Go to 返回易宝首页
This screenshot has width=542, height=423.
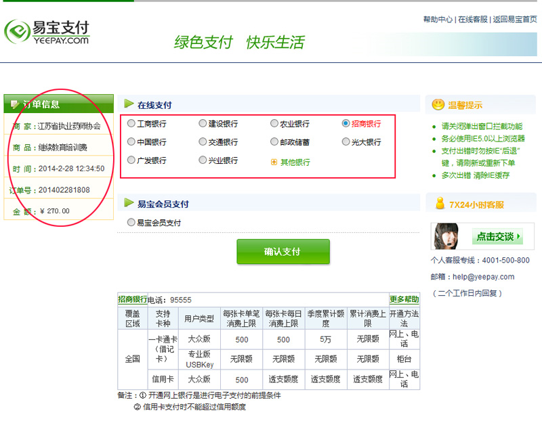(515, 20)
